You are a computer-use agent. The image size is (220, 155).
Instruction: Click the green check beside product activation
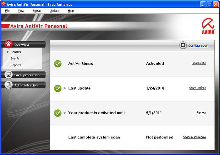coord(58,113)
